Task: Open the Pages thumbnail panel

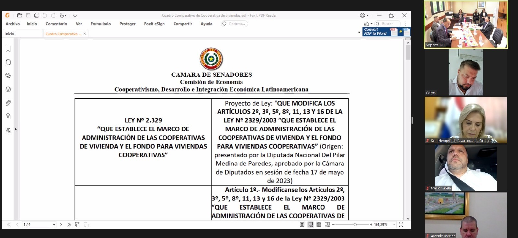Action: pyautogui.click(x=8, y=62)
